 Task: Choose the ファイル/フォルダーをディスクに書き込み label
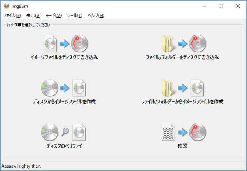click(x=182, y=57)
